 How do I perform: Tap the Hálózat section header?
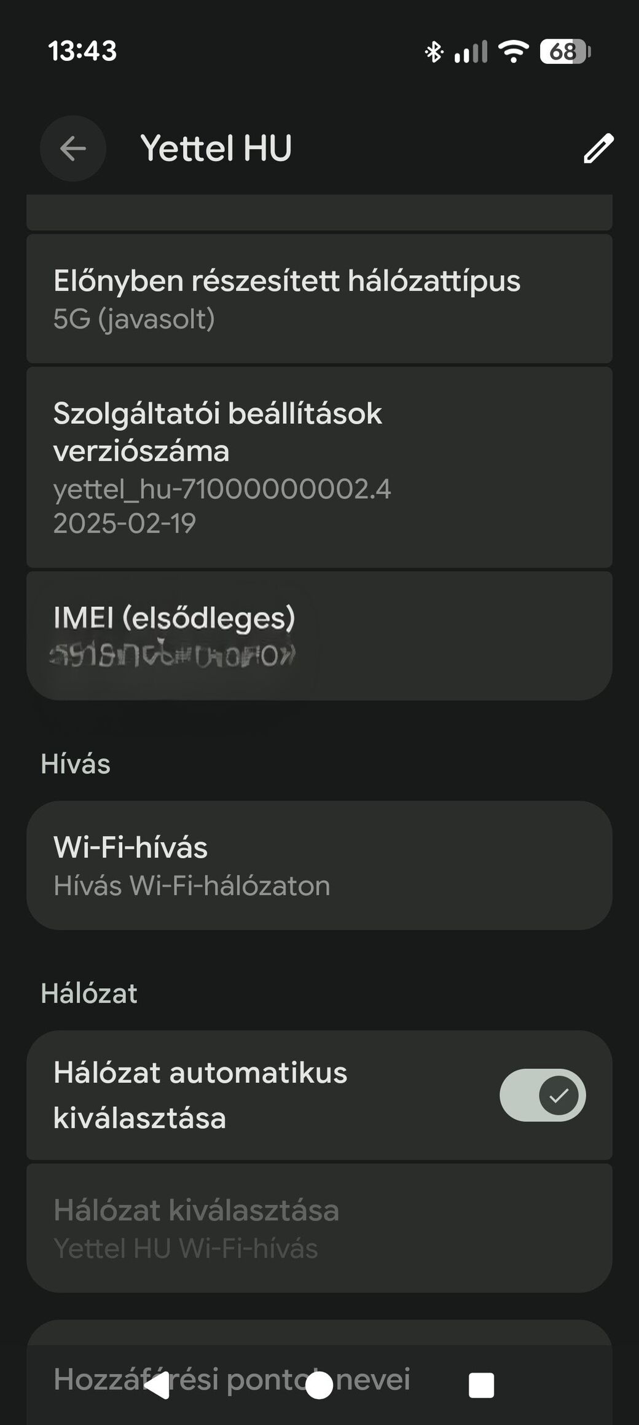(89, 993)
